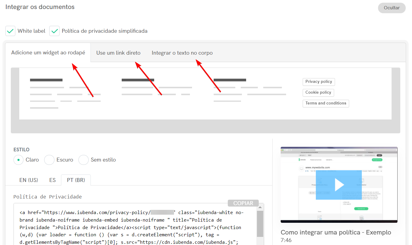Switch code language to EN (US)

point(29,180)
